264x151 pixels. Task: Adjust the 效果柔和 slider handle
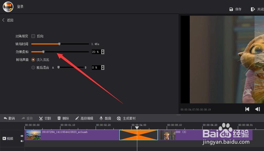click(43, 52)
